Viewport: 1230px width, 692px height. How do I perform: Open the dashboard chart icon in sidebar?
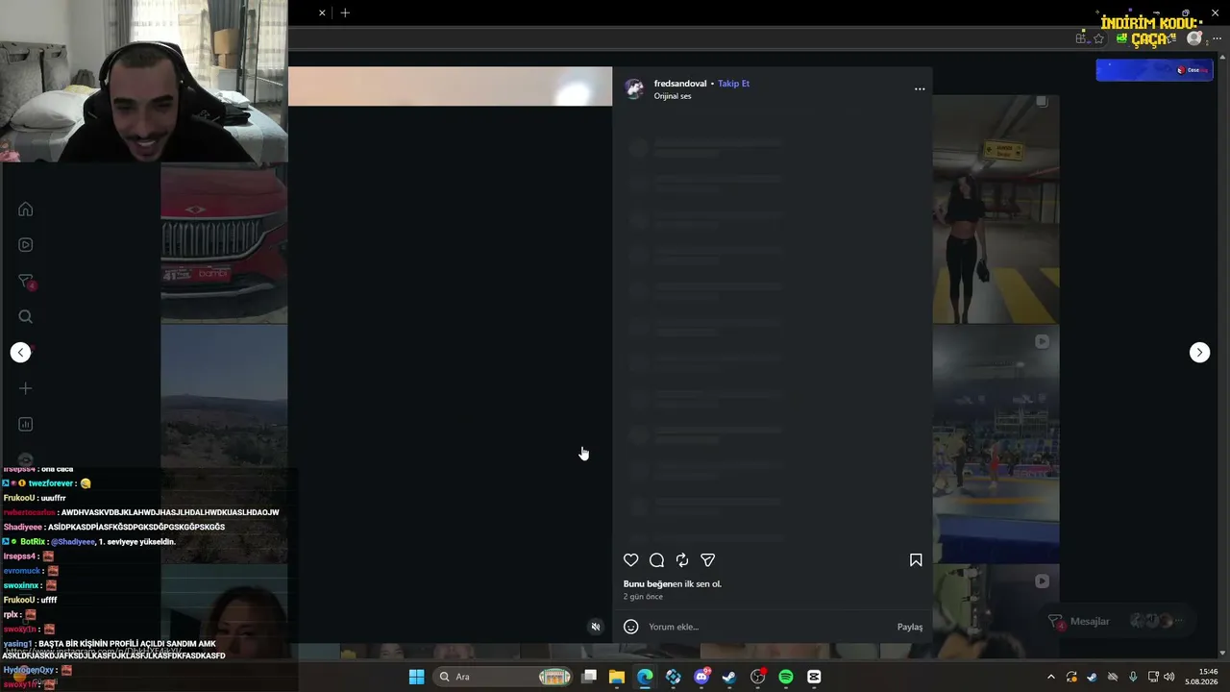point(26,425)
